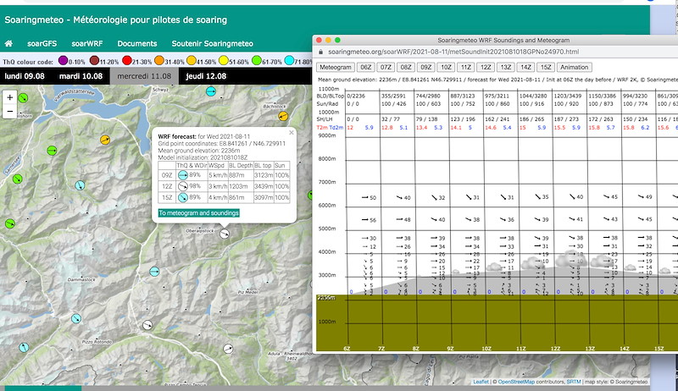This screenshot has height=391, width=678.
Task: Click the cyan 71-80% ThQ colour swatch
Action: coord(289,60)
